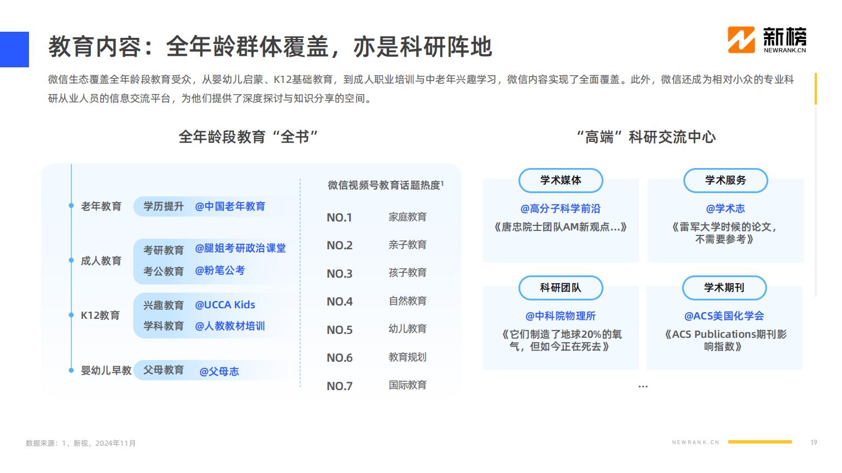
Task: Open the @中国老年教育 account link
Action: (230, 206)
